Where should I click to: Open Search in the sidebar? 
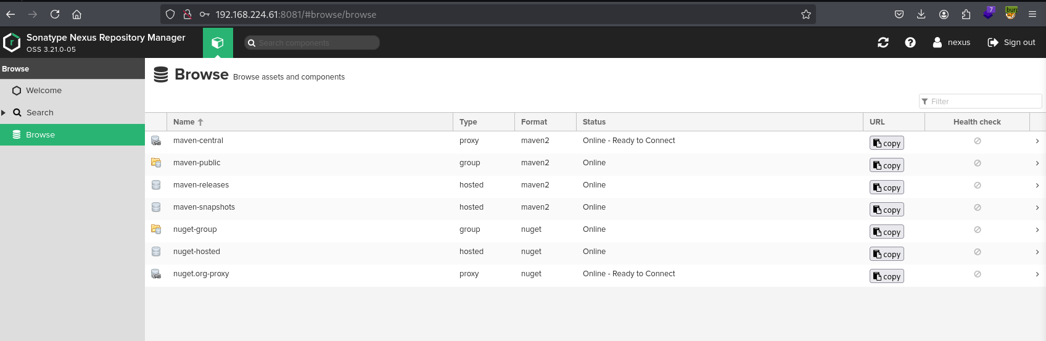point(72,113)
